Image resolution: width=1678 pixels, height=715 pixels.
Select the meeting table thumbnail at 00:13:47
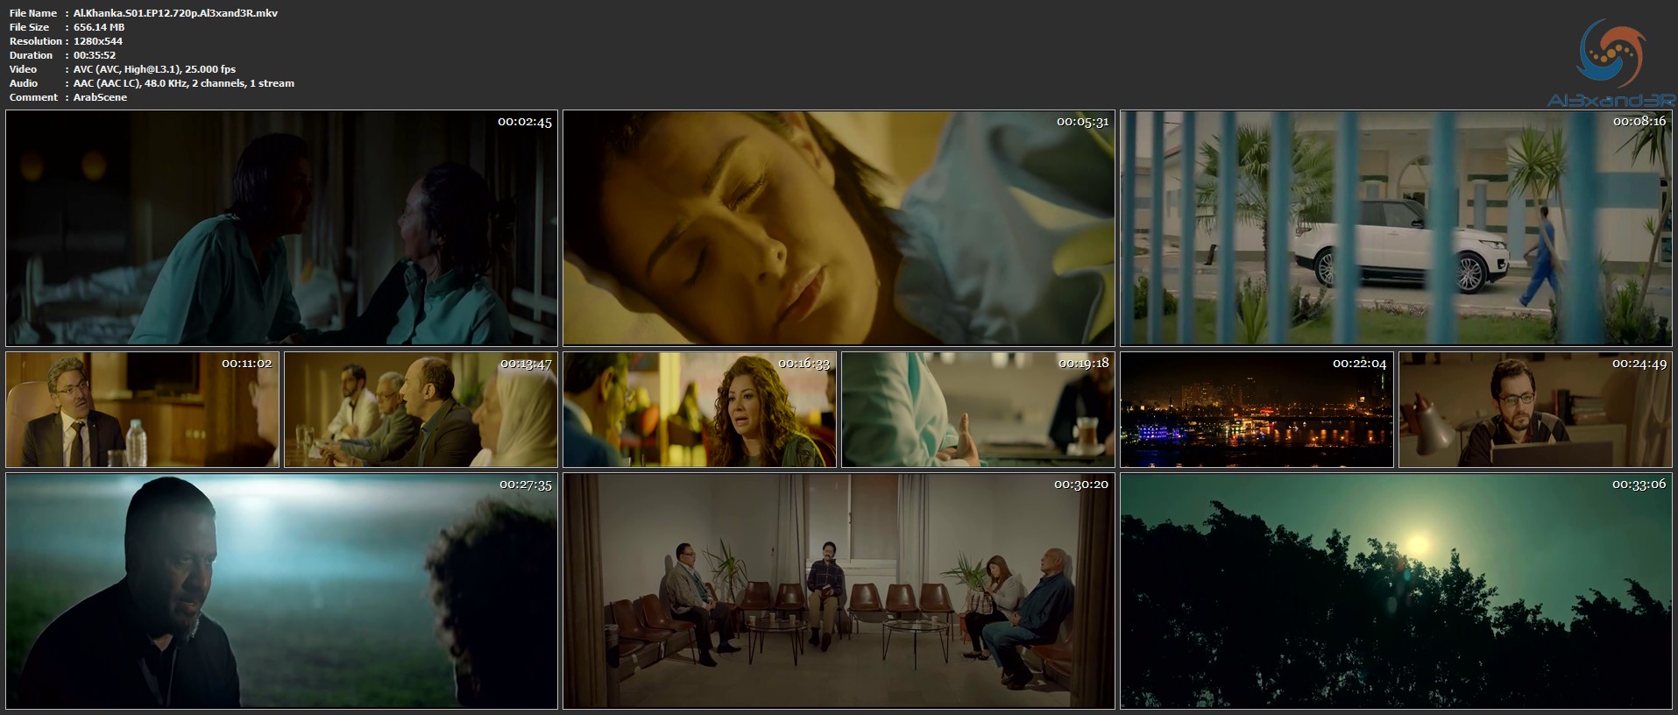coord(421,410)
